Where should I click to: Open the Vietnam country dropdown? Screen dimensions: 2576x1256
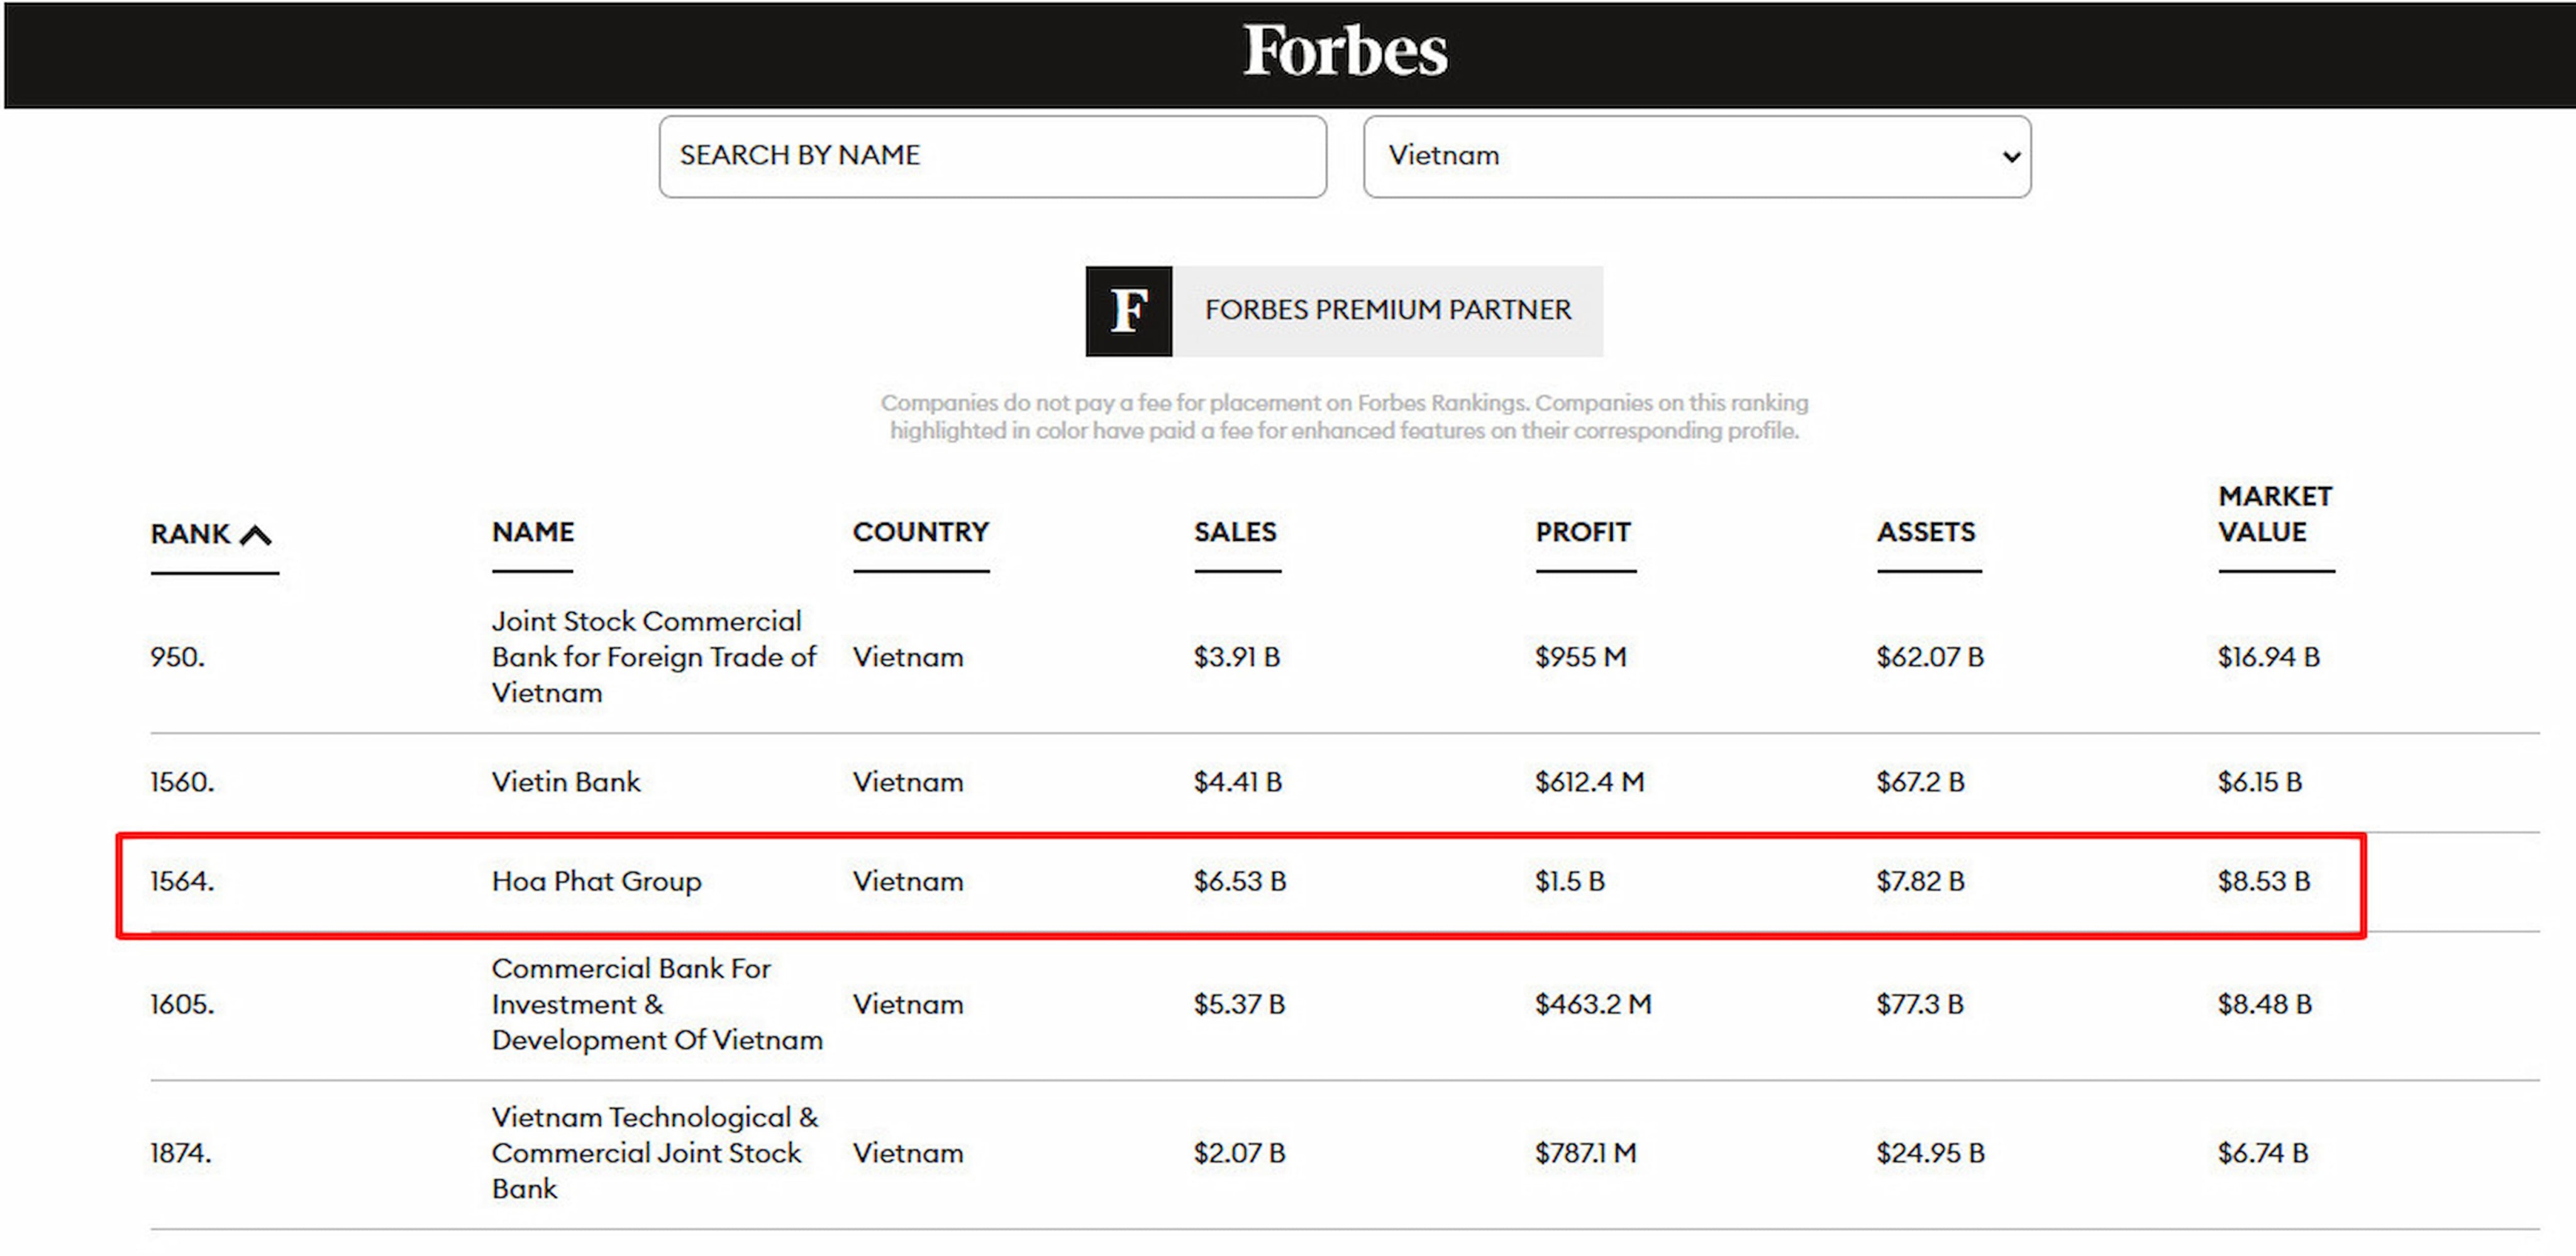[1696, 156]
